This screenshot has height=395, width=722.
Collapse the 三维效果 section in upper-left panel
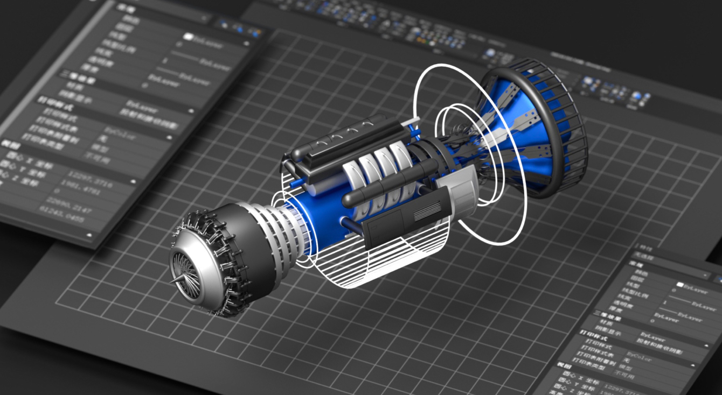[191, 110]
